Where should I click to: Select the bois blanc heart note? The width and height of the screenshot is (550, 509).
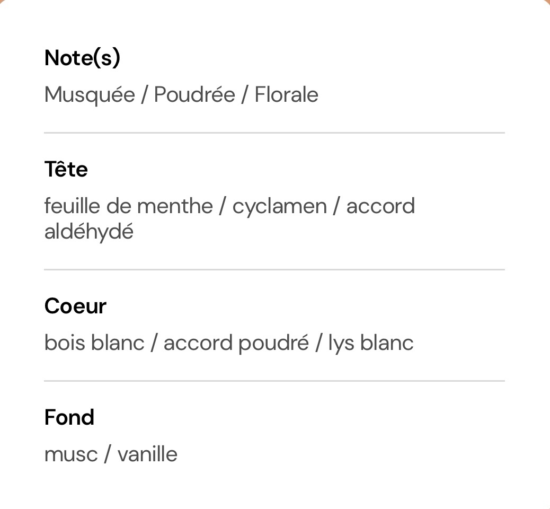click(x=94, y=343)
